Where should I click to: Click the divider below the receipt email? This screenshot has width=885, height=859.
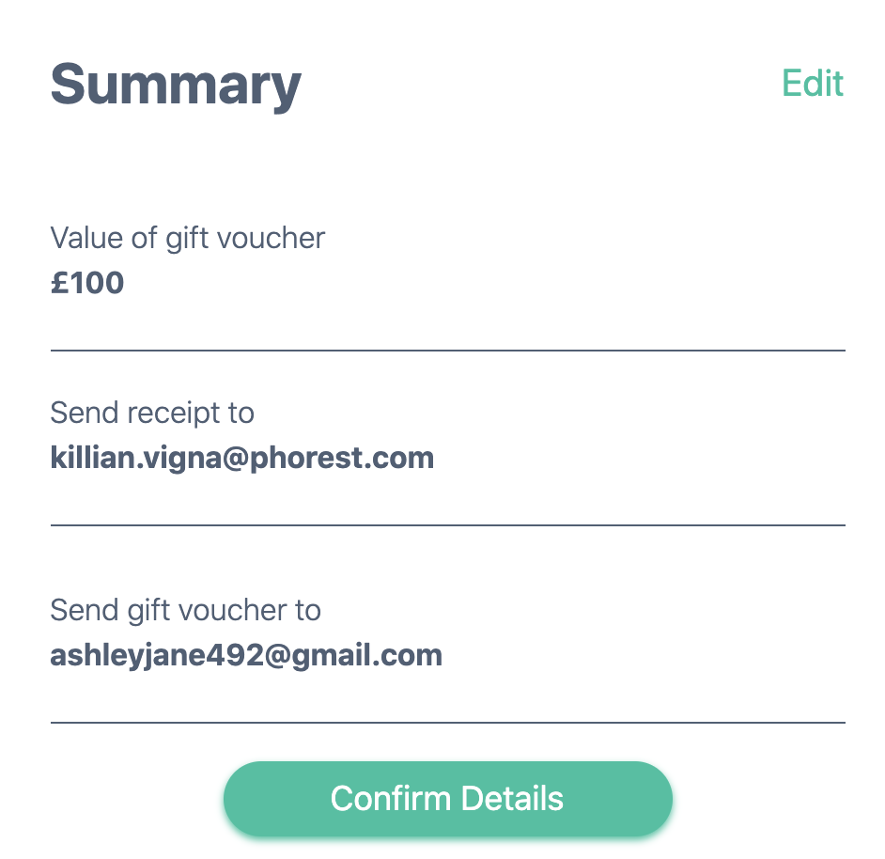[447, 525]
